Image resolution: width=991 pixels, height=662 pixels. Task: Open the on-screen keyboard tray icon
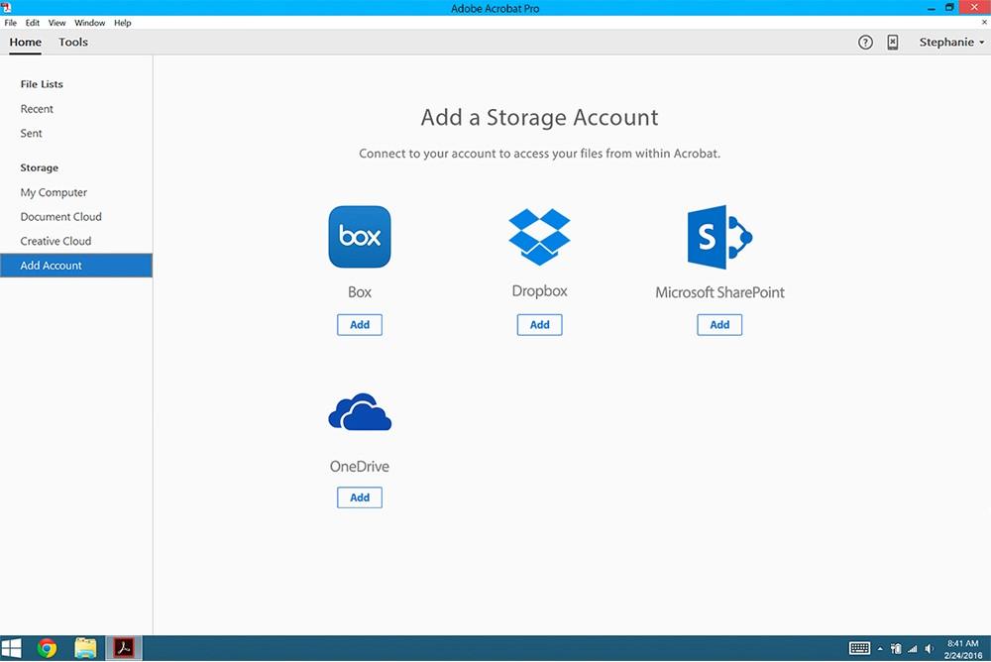pyautogui.click(x=859, y=649)
